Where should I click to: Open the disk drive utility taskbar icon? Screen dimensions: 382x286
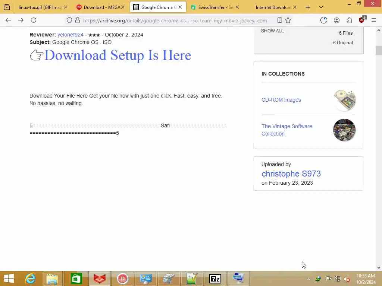(169, 279)
